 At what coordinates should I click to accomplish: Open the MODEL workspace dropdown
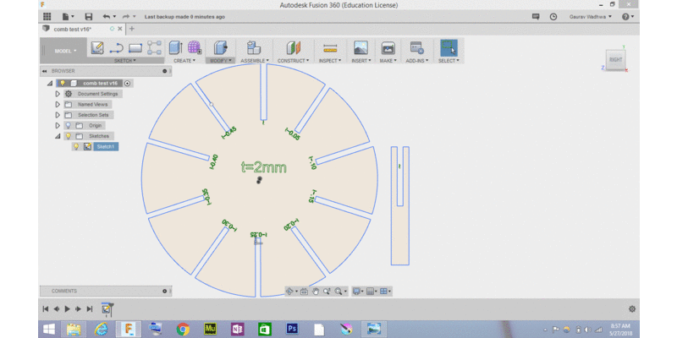(x=65, y=51)
